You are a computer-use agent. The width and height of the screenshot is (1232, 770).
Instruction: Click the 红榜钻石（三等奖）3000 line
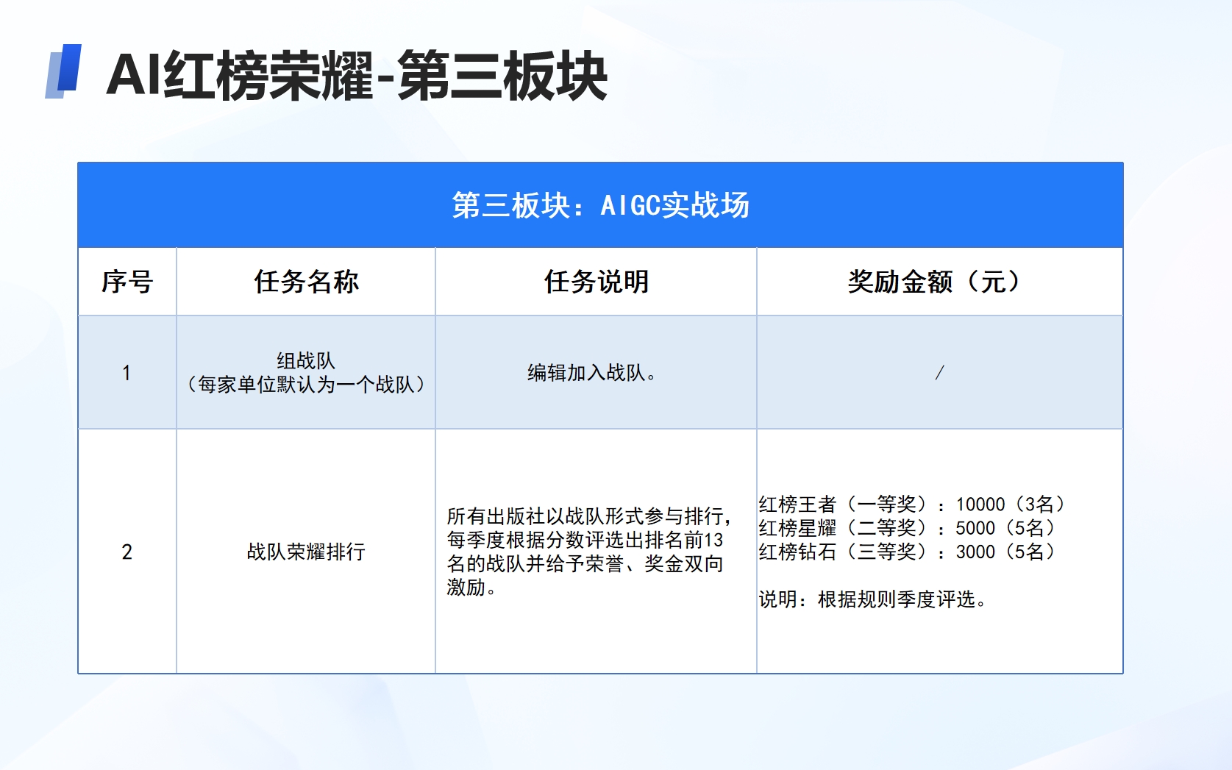click(x=908, y=552)
